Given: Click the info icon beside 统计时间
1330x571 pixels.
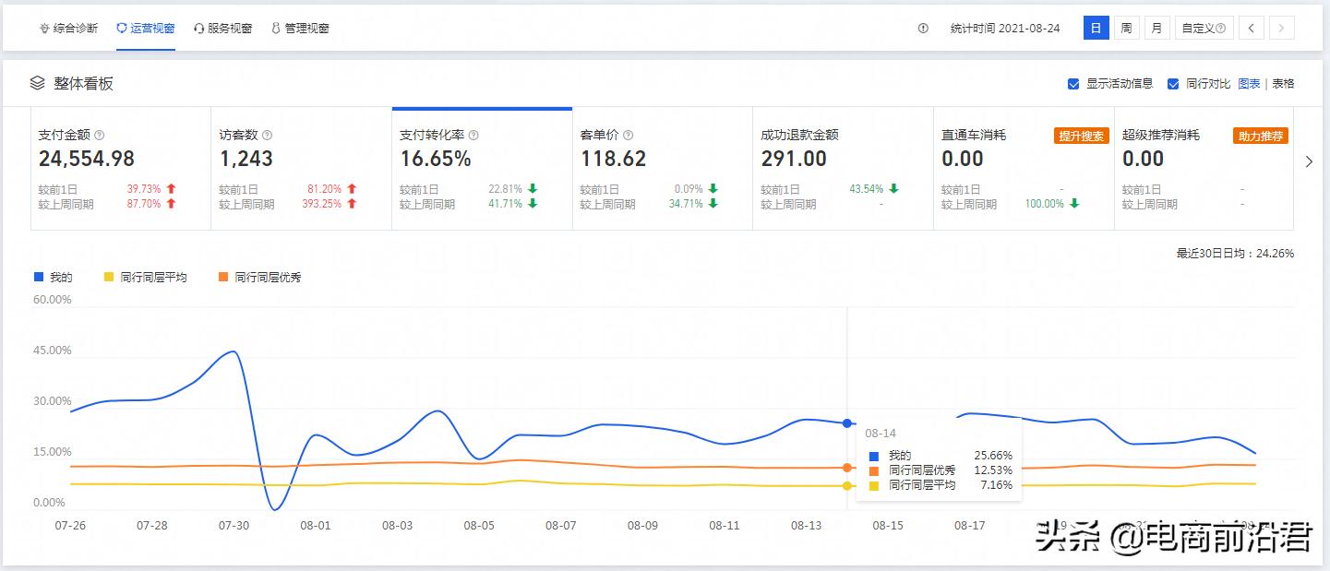Looking at the screenshot, I should tap(923, 29).
